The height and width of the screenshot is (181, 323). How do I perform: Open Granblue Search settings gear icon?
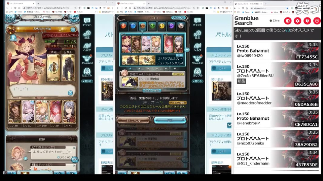(297, 21)
